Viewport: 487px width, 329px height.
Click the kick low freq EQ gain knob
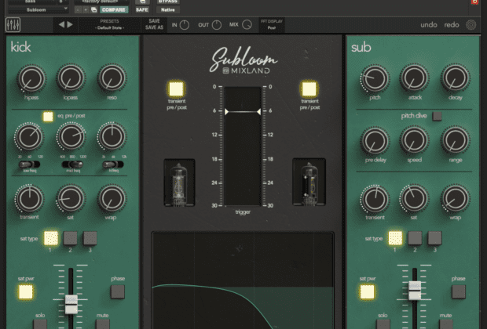29,136
